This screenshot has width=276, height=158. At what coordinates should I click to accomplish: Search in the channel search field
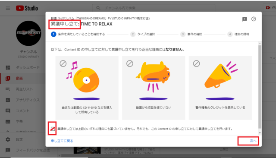tap(154, 8)
